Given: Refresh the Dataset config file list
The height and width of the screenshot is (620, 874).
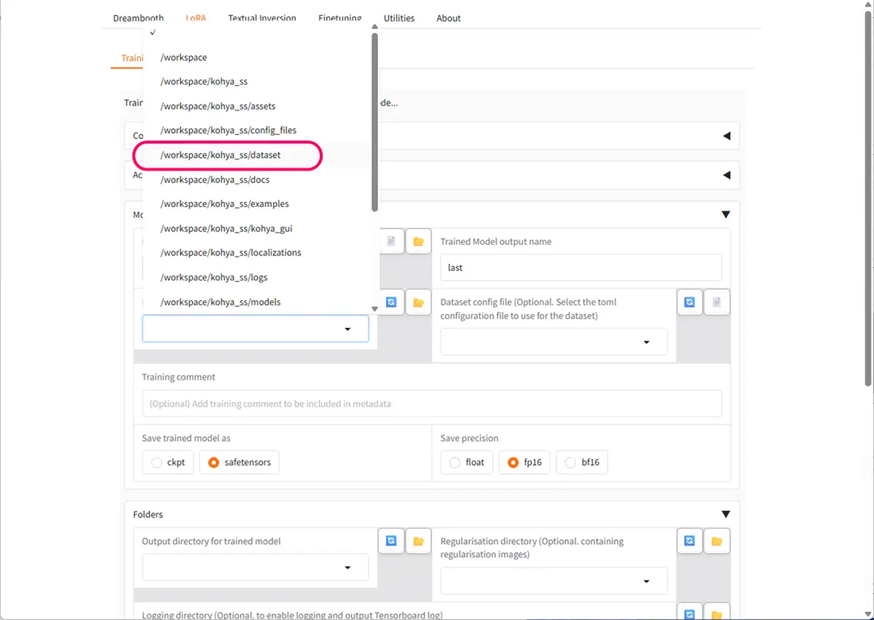Looking at the screenshot, I should pyautogui.click(x=690, y=302).
